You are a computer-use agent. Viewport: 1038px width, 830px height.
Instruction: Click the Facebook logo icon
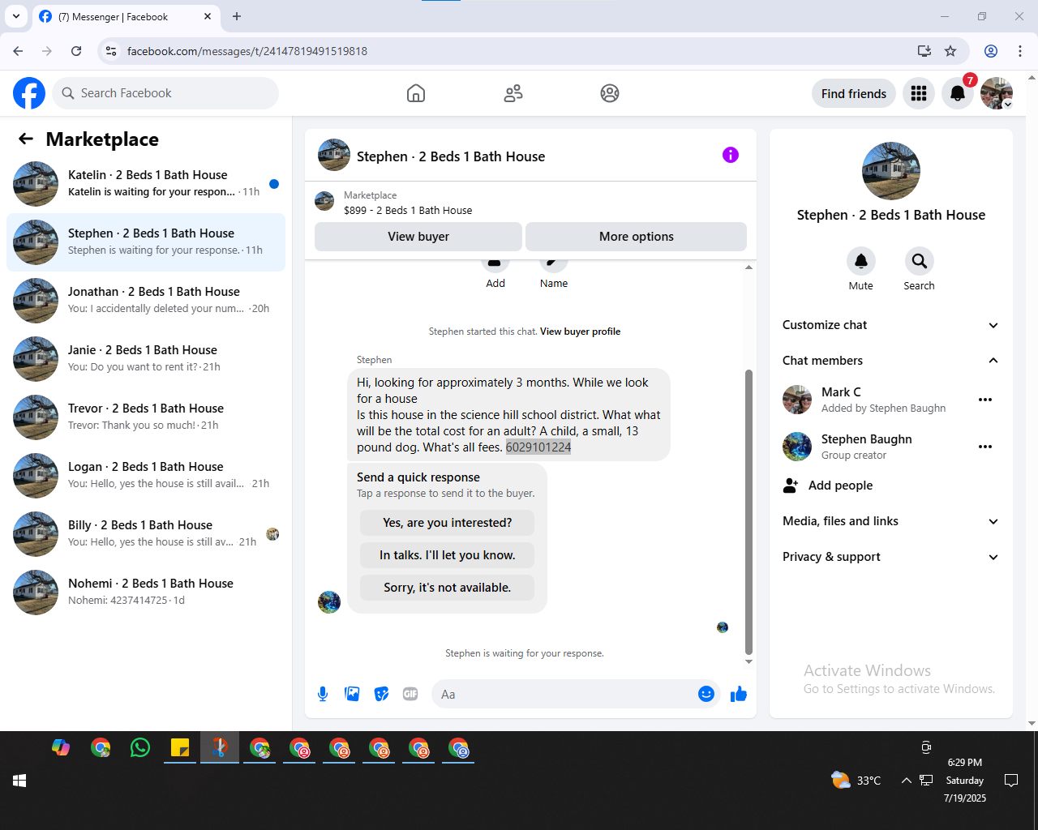(29, 93)
